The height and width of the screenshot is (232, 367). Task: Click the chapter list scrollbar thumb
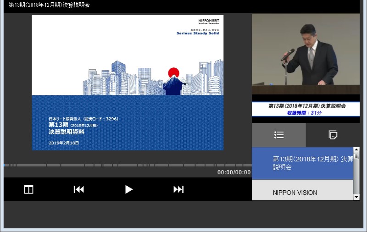point(356,156)
